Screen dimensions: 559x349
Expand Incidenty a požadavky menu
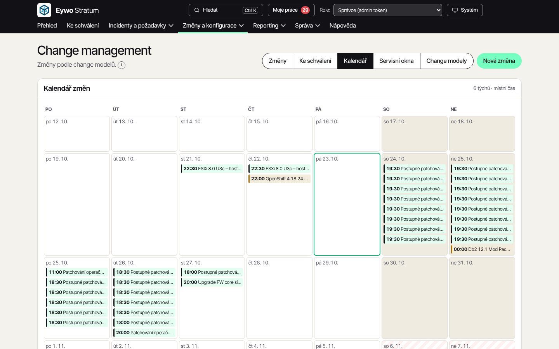point(141,26)
